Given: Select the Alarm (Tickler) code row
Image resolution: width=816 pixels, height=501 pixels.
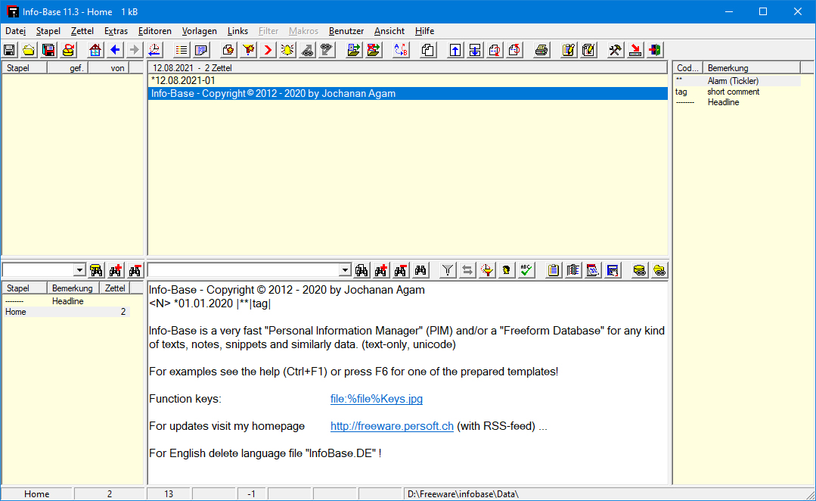Looking at the screenshot, I should click(x=737, y=81).
